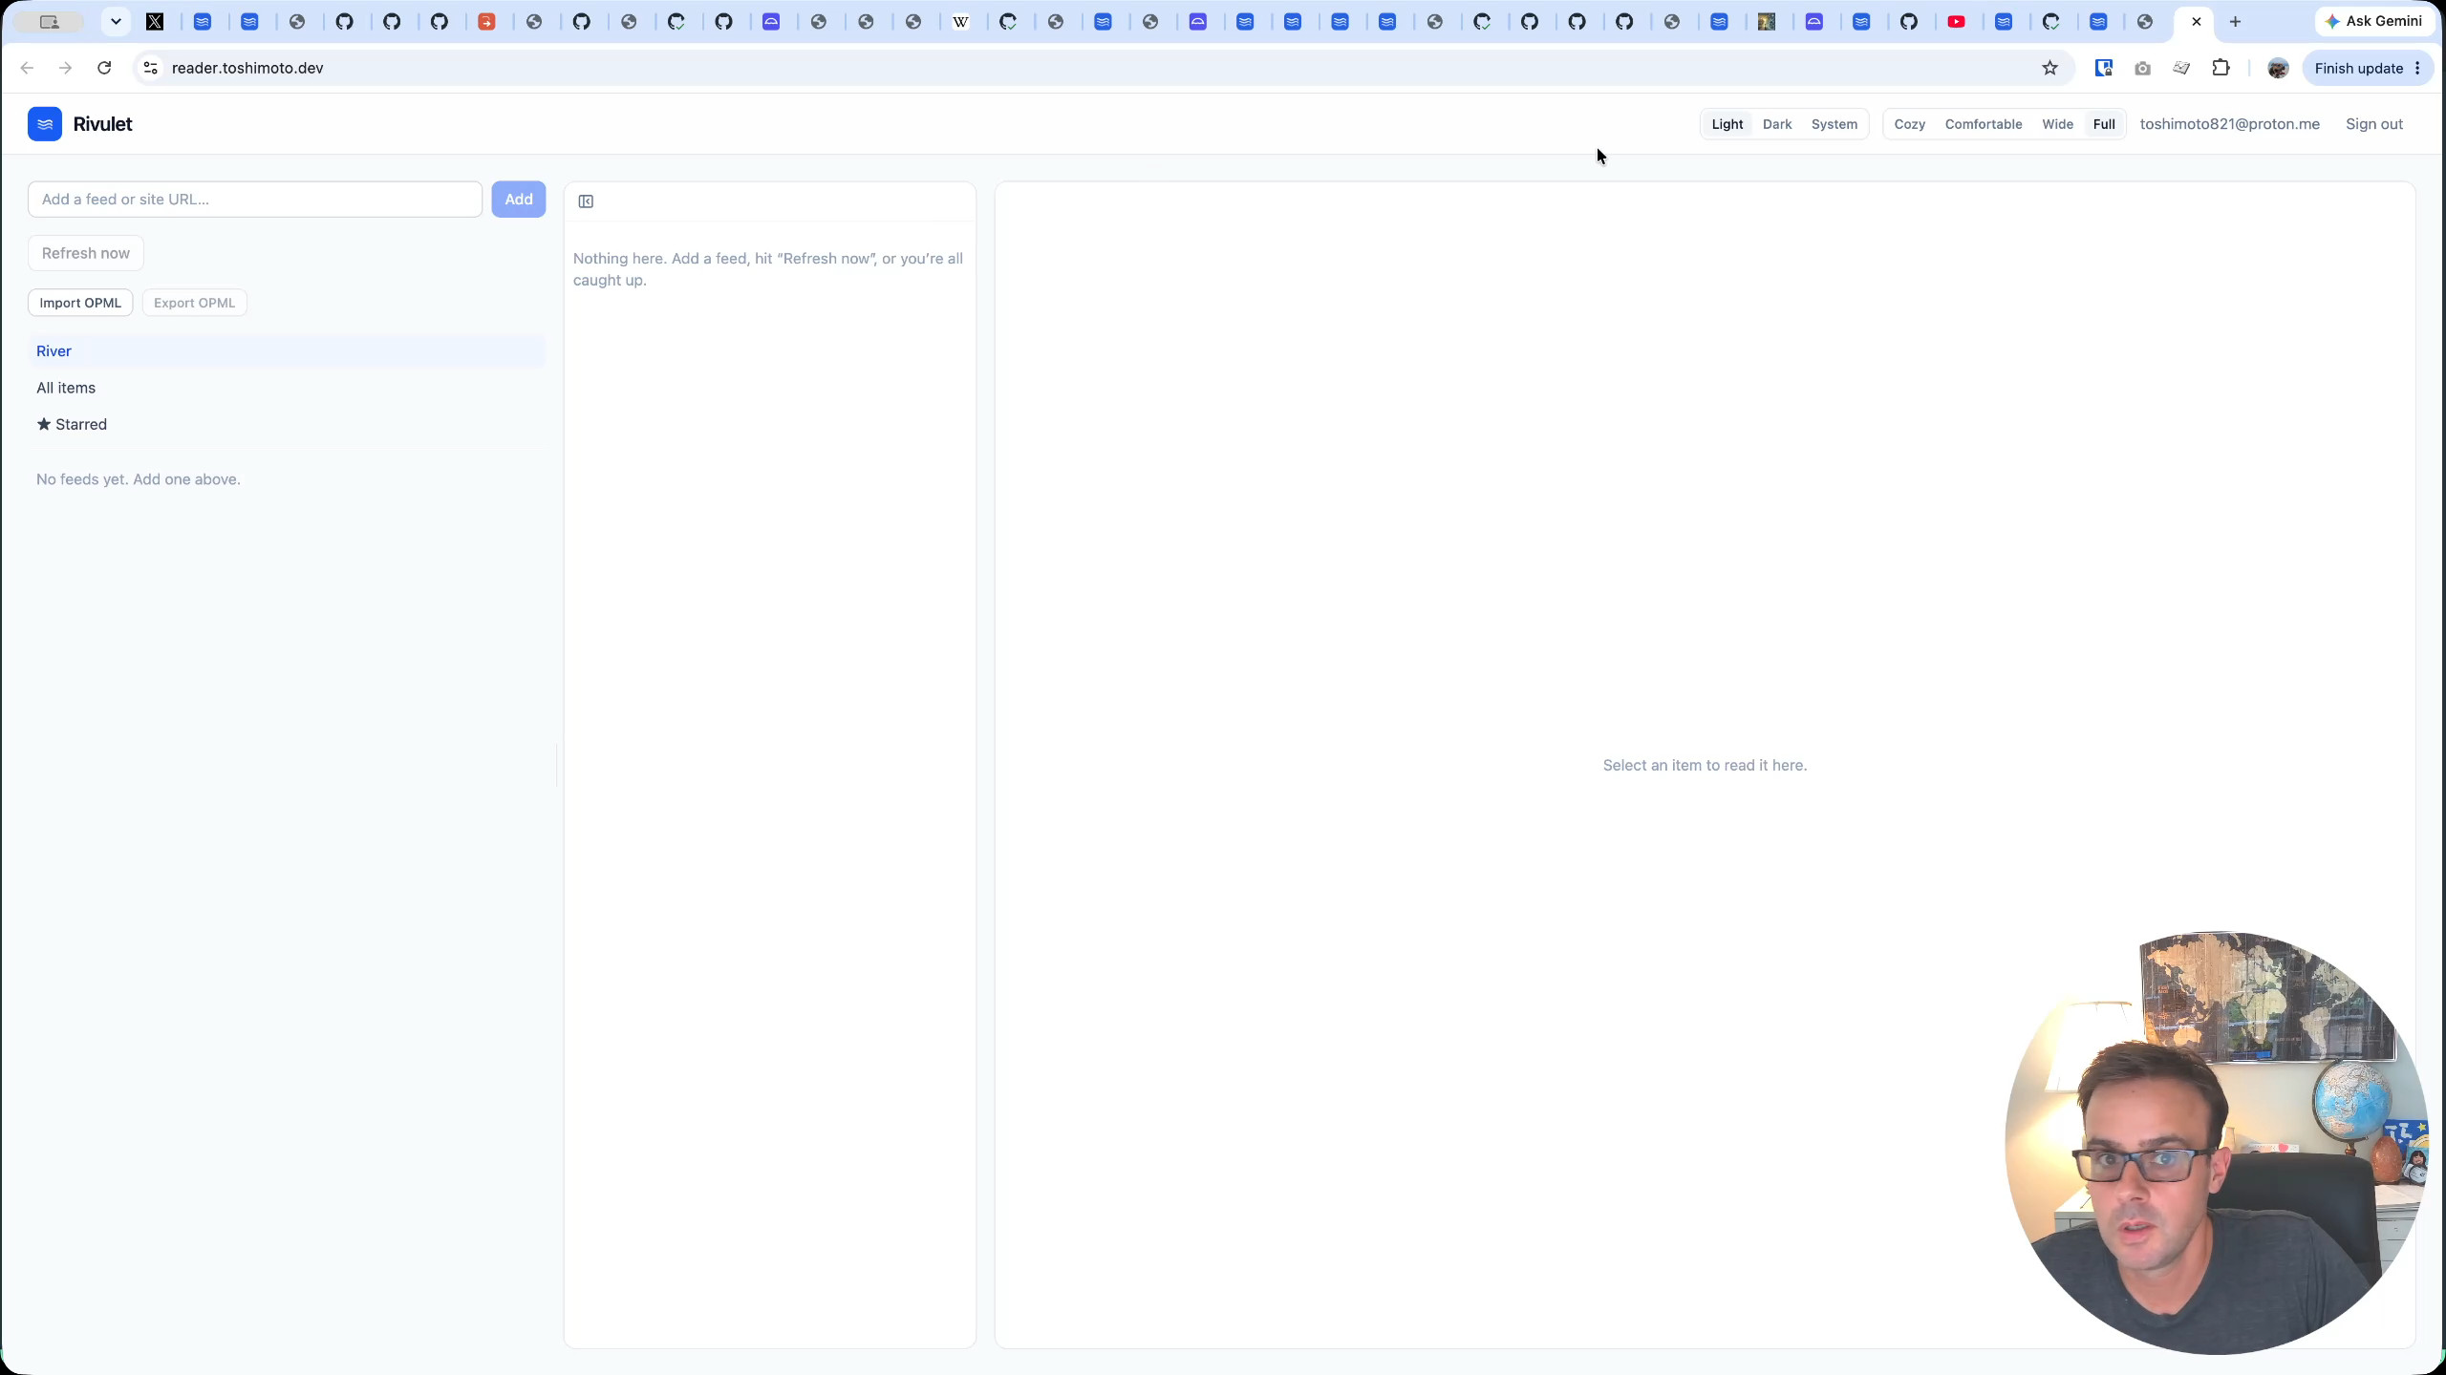Select the Light theme option
Screen dimensions: 2446x1375
(1727, 124)
